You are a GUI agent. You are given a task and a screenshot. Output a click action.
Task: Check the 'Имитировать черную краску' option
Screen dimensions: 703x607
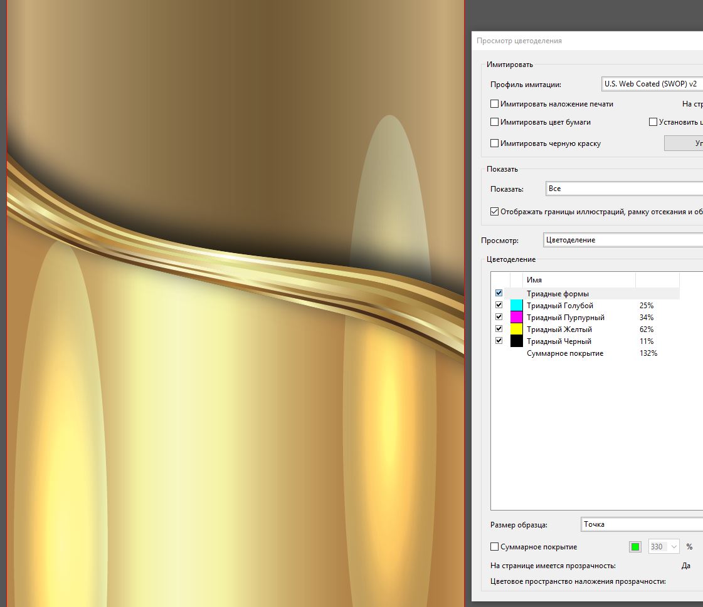coord(495,143)
